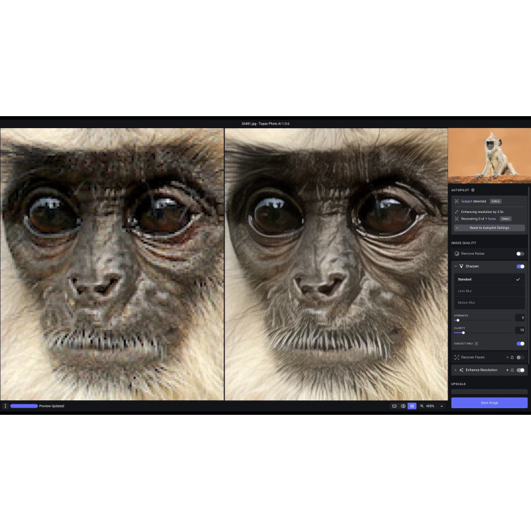Image resolution: width=531 pixels, height=531 pixels.
Task: Disable the Sharpen toggle
Action: click(520, 266)
